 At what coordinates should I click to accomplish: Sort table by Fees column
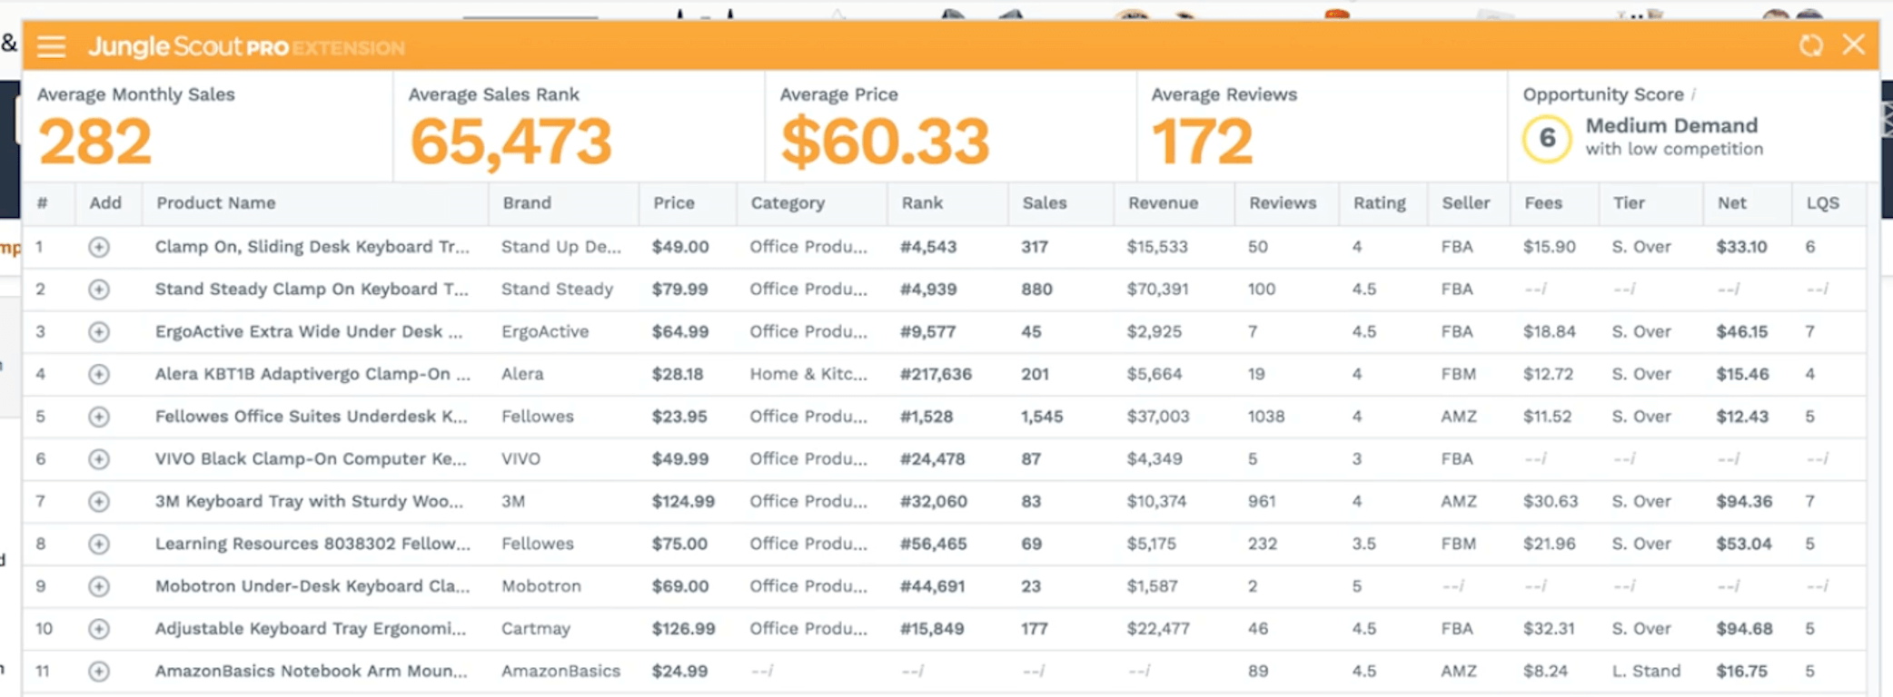pos(1542,203)
